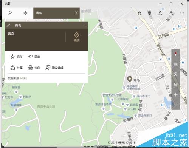The image size is (189, 148).
Task: Share location via 共享 icon
Action: click(x=16, y=68)
